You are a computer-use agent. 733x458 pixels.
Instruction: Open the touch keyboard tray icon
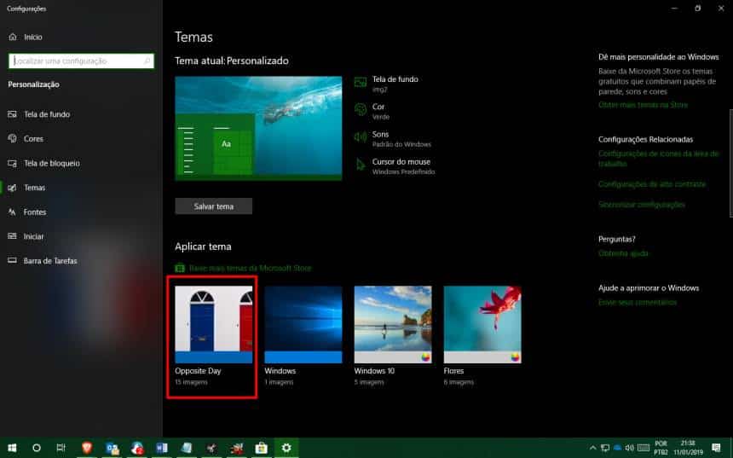[644, 448]
